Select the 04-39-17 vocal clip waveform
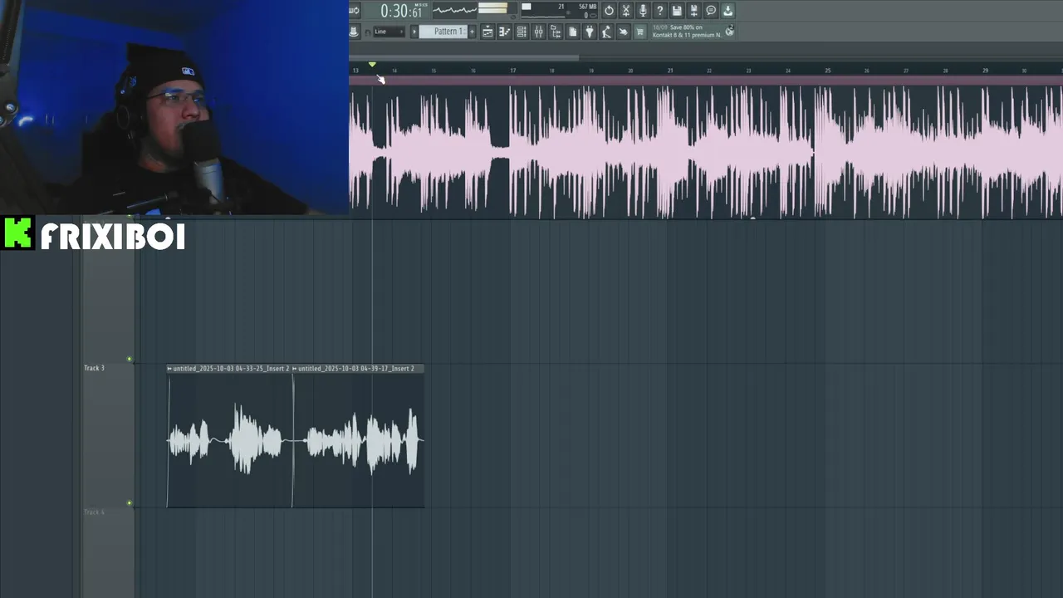Screen dimensions: 1063x598 coord(358,440)
